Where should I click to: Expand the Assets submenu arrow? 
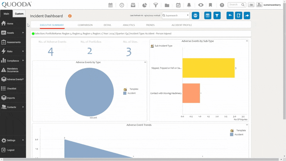[x=23, y=33]
